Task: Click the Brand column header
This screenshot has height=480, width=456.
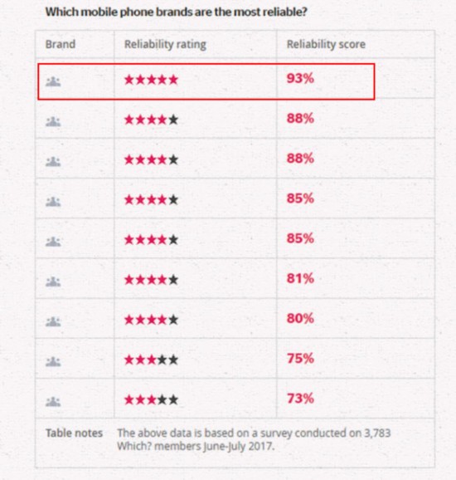Action: (61, 44)
